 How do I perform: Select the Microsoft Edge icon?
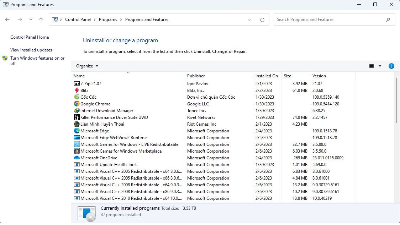click(x=77, y=131)
